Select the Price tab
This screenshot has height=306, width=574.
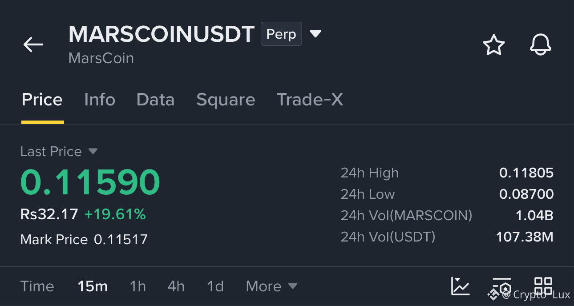(x=42, y=100)
